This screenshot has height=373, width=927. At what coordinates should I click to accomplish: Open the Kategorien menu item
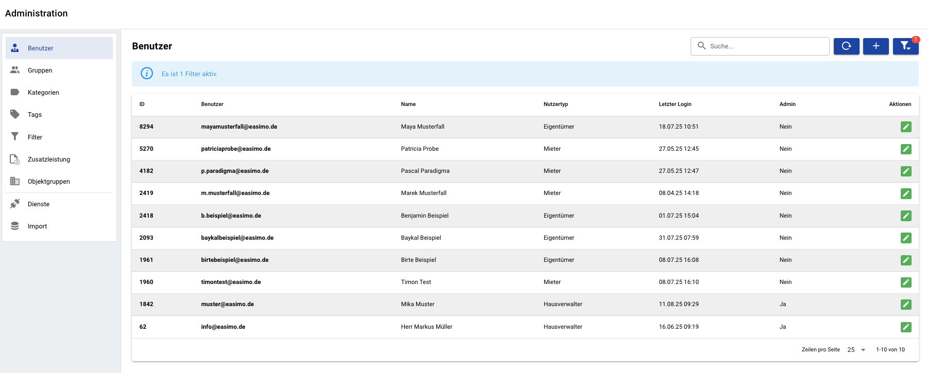point(59,92)
